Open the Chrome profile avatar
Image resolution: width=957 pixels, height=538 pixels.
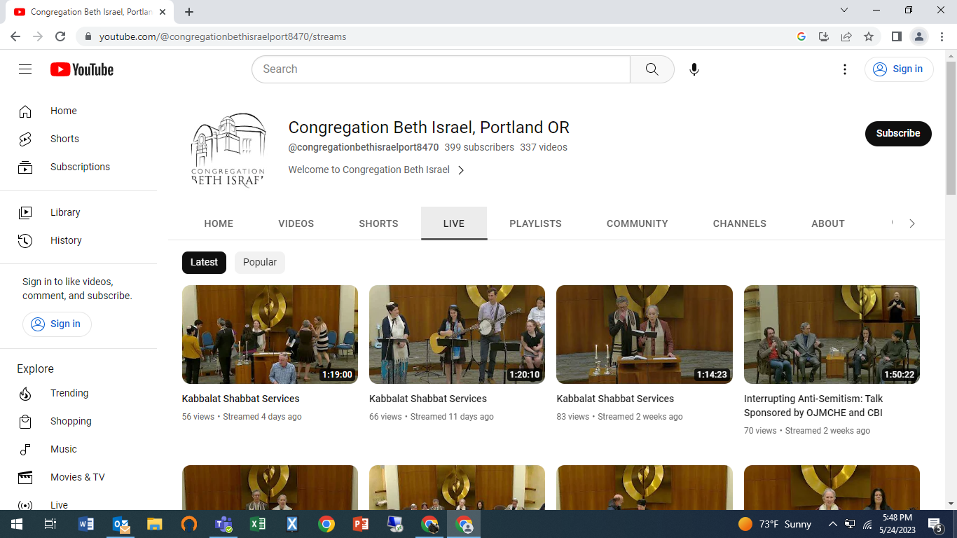(x=918, y=36)
